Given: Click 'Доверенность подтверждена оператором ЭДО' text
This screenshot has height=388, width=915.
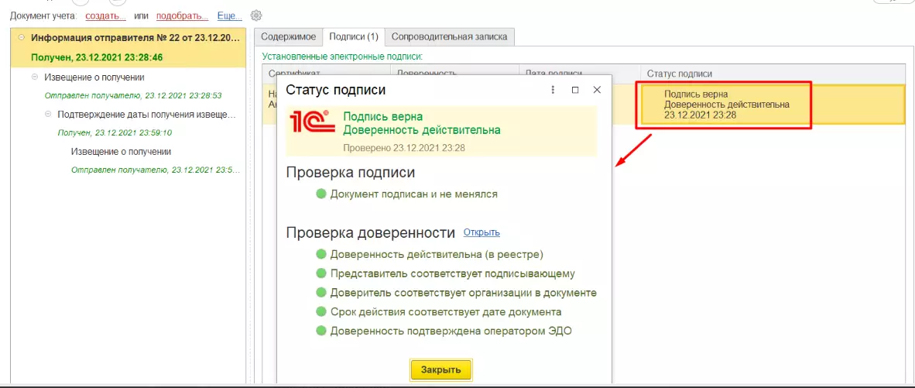Looking at the screenshot, I should 451,331.
